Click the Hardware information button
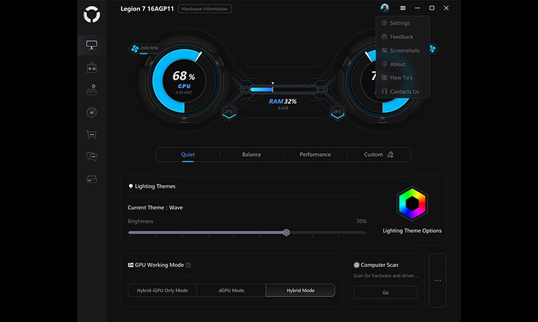The image size is (538, 322). [x=205, y=9]
